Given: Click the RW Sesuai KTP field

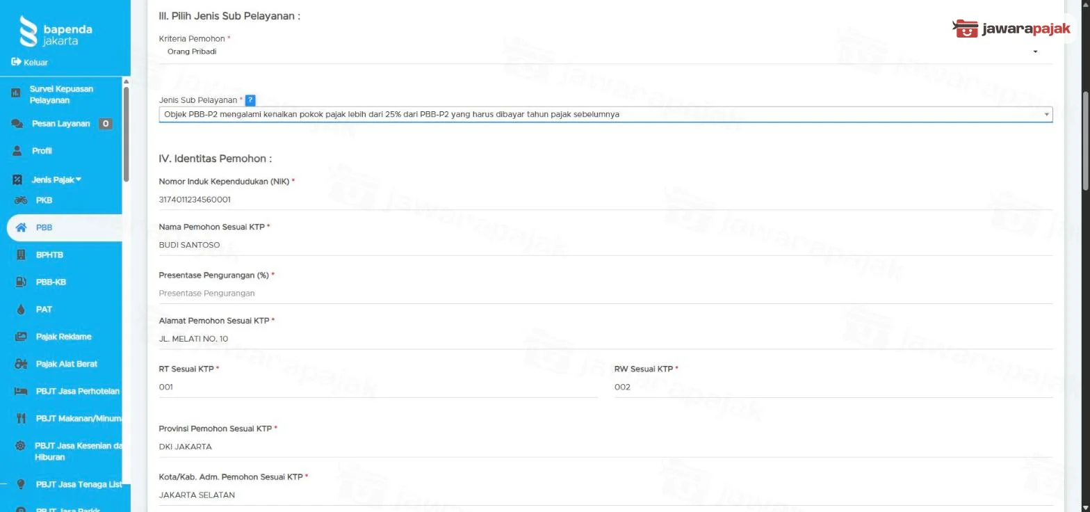Looking at the screenshot, I should tap(833, 387).
